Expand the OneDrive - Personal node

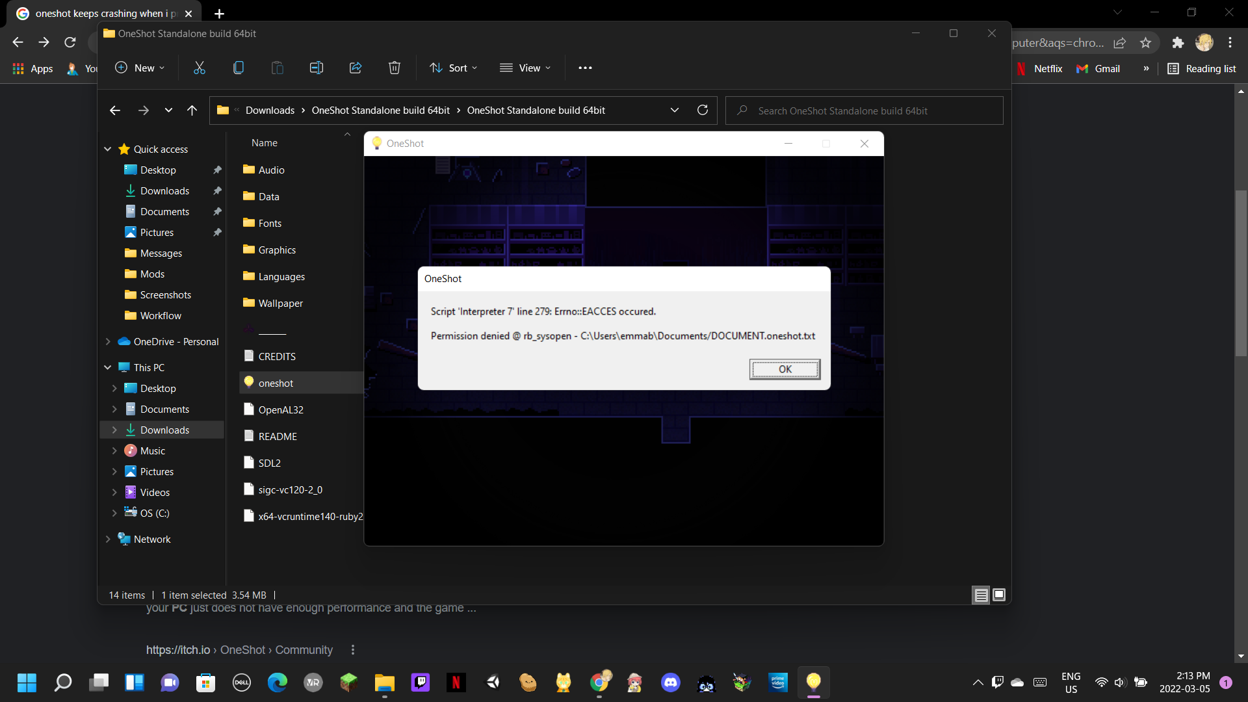point(108,342)
